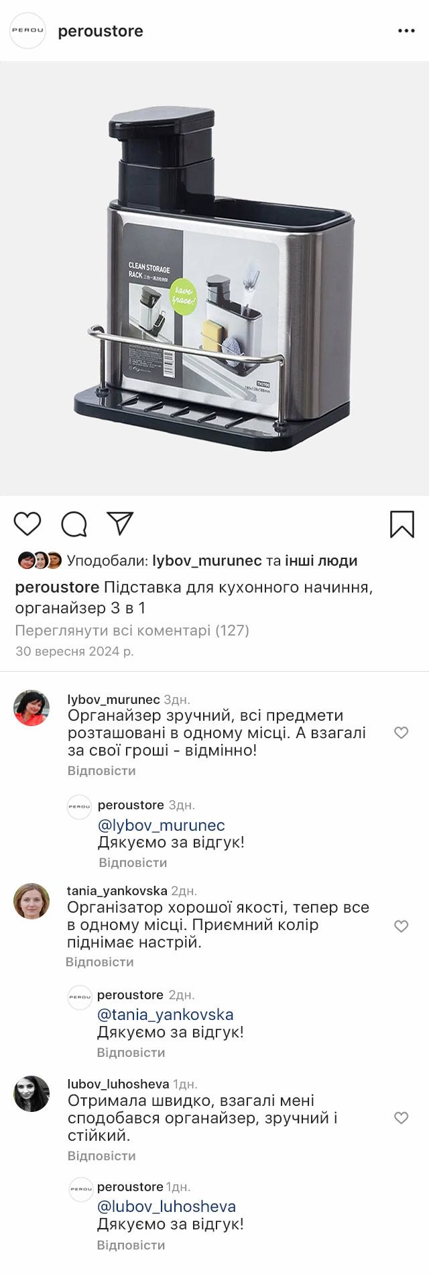
Task: Reply to lybov_murunec's comment
Action: tap(101, 770)
